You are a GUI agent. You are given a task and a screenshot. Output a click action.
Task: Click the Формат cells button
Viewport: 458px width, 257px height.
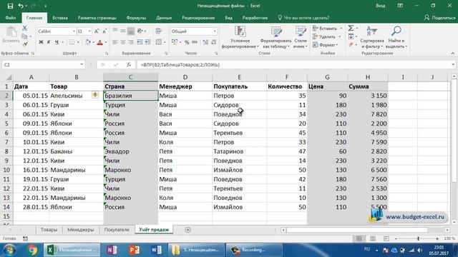tap(325, 45)
